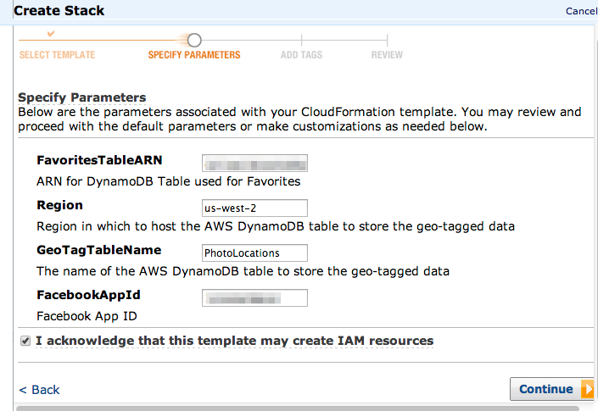Click the Region field containing us-west-2
The width and height of the screenshot is (598, 411).
(254, 208)
